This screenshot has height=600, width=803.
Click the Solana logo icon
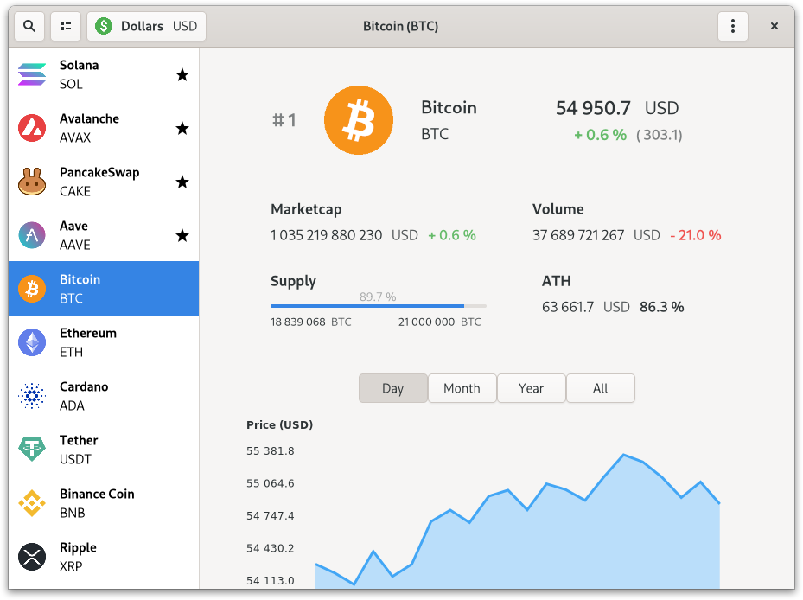[32, 75]
